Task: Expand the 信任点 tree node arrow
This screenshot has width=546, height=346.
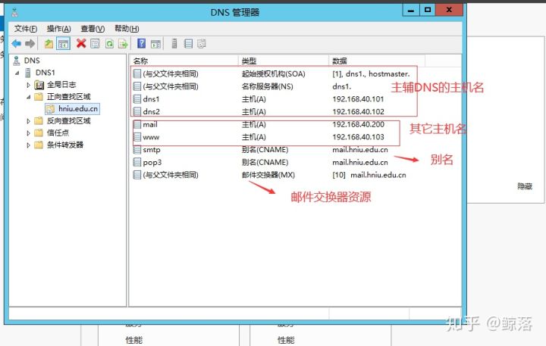Action: 29,133
